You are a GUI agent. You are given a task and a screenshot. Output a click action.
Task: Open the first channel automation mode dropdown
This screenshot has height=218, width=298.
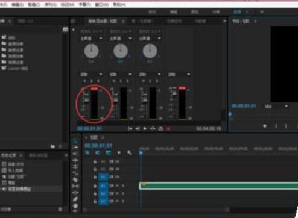[x=92, y=75]
